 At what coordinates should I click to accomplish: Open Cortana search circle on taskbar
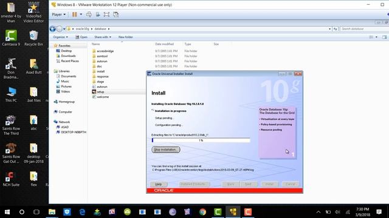pos(22,212)
